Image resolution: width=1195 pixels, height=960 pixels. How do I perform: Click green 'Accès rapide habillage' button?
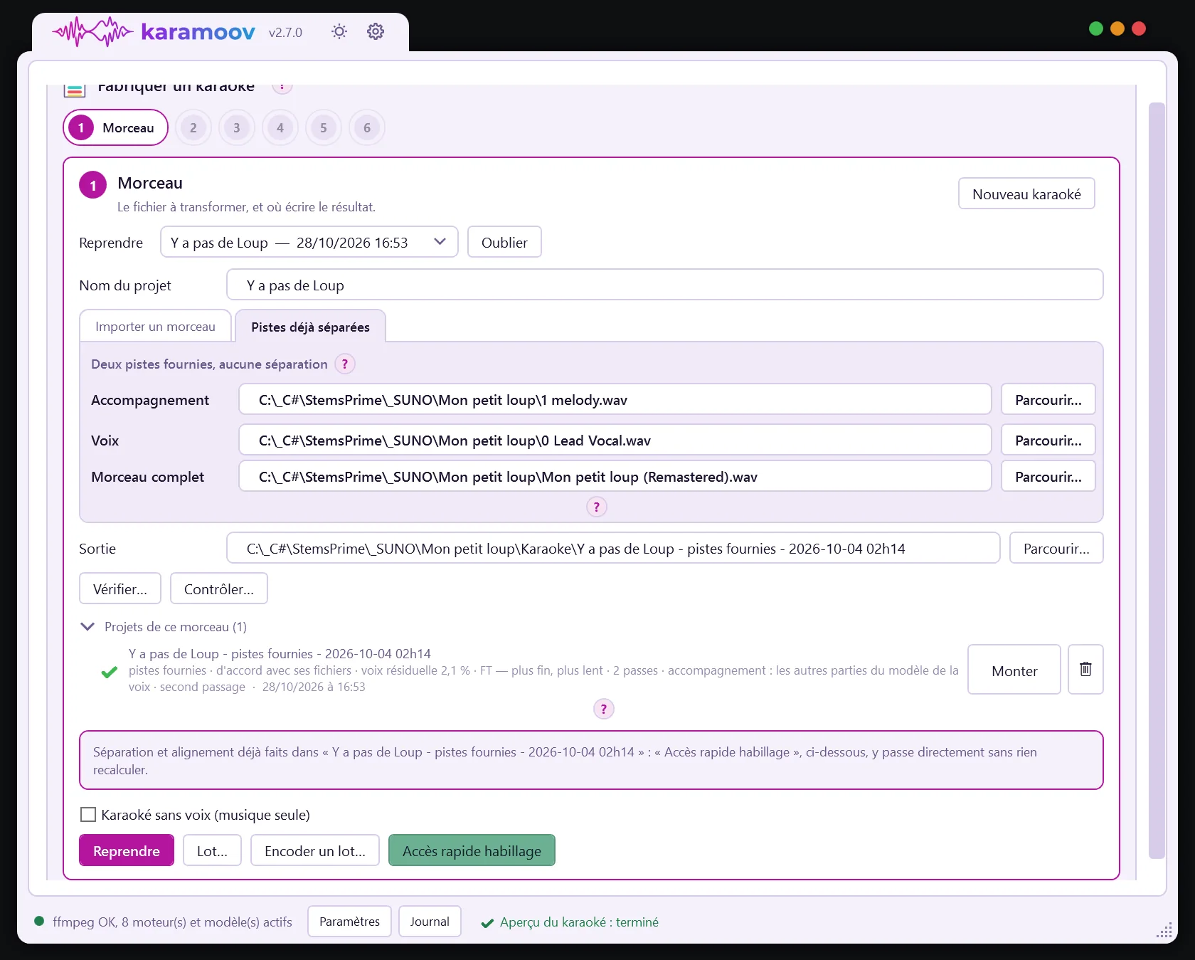coord(472,850)
